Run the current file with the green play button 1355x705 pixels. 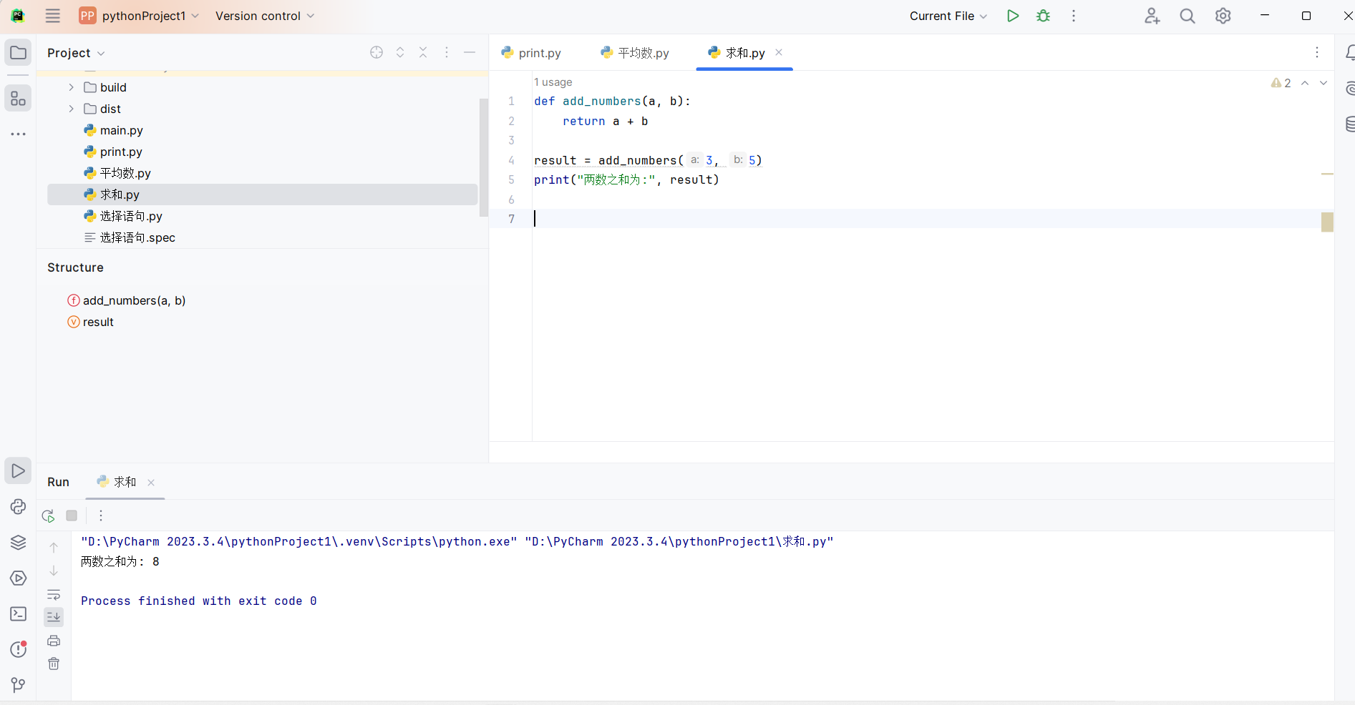pyautogui.click(x=1012, y=16)
